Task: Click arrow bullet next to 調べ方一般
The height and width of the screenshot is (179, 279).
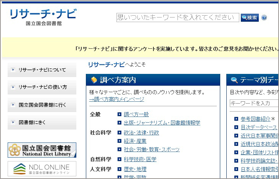Action: click(119, 114)
